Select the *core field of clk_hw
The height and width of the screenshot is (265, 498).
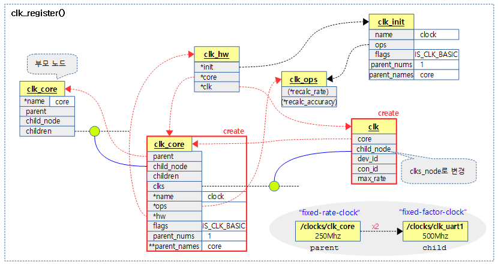[217, 77]
